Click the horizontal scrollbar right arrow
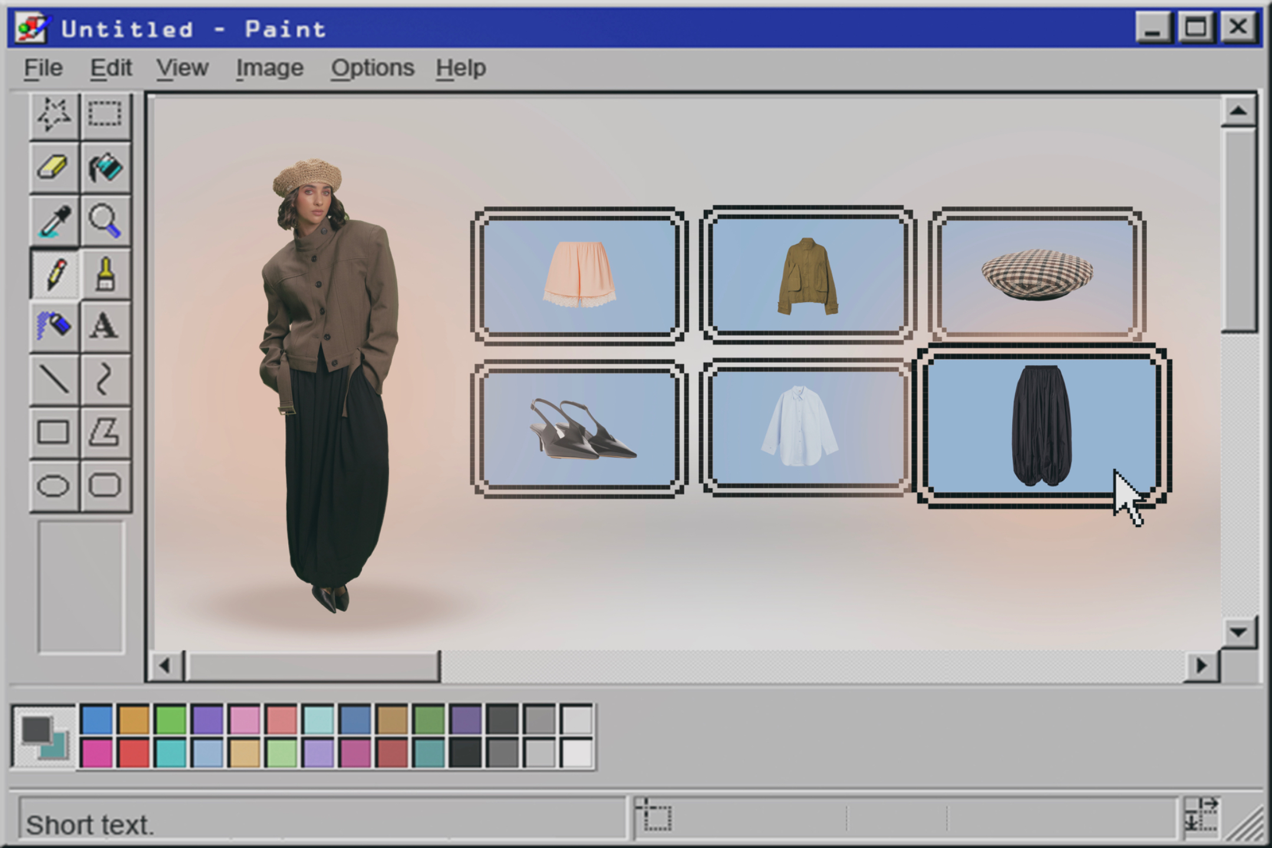Viewport: 1272px width, 848px height. pos(1202,666)
